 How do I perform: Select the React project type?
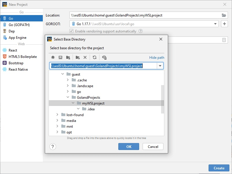(12, 50)
